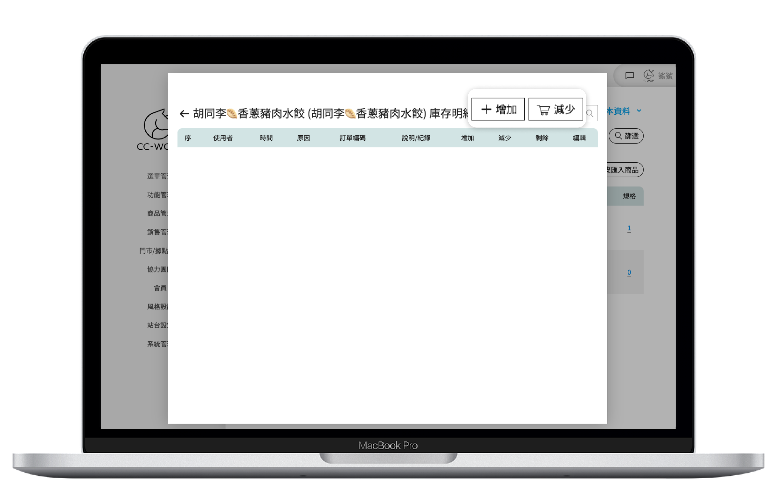Click the 減少 (decrease stock) cart button

tap(555, 109)
